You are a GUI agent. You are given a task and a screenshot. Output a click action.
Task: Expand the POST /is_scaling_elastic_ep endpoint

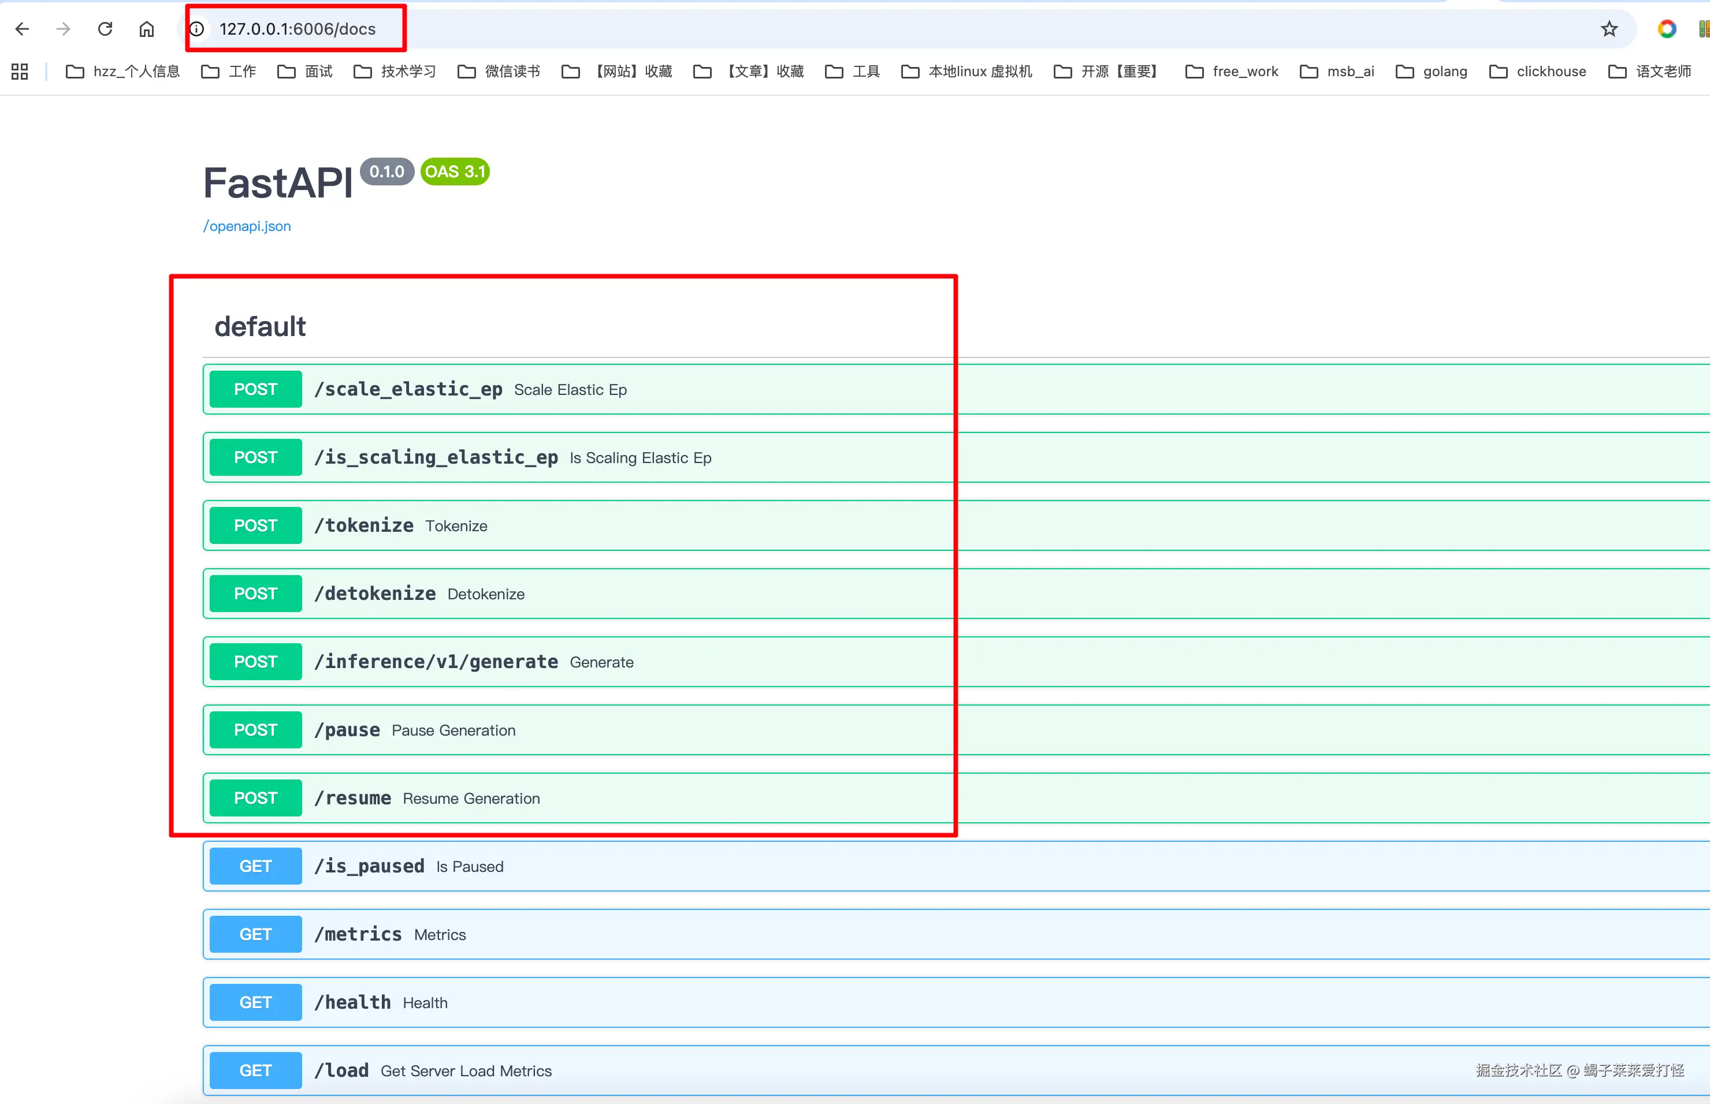click(x=956, y=457)
